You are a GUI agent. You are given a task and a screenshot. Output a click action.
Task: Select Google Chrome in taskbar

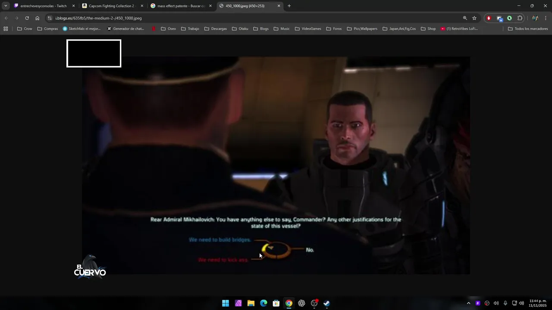click(x=289, y=303)
